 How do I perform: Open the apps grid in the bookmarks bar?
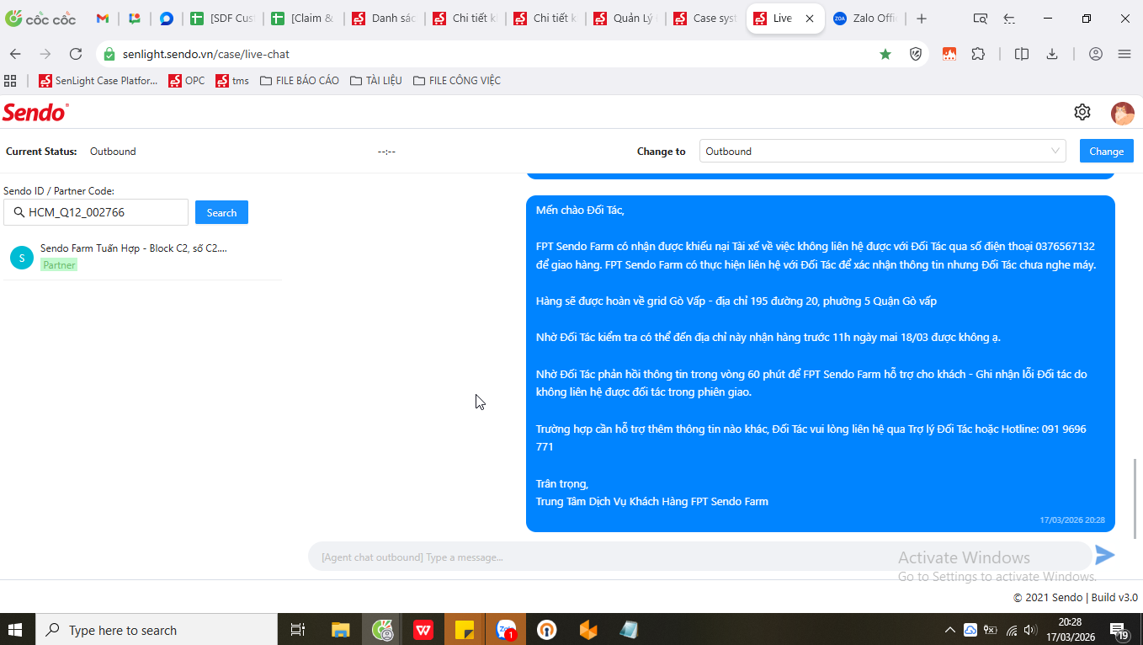[x=11, y=81]
